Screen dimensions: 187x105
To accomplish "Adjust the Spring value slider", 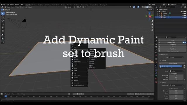I will pos(176,98).
